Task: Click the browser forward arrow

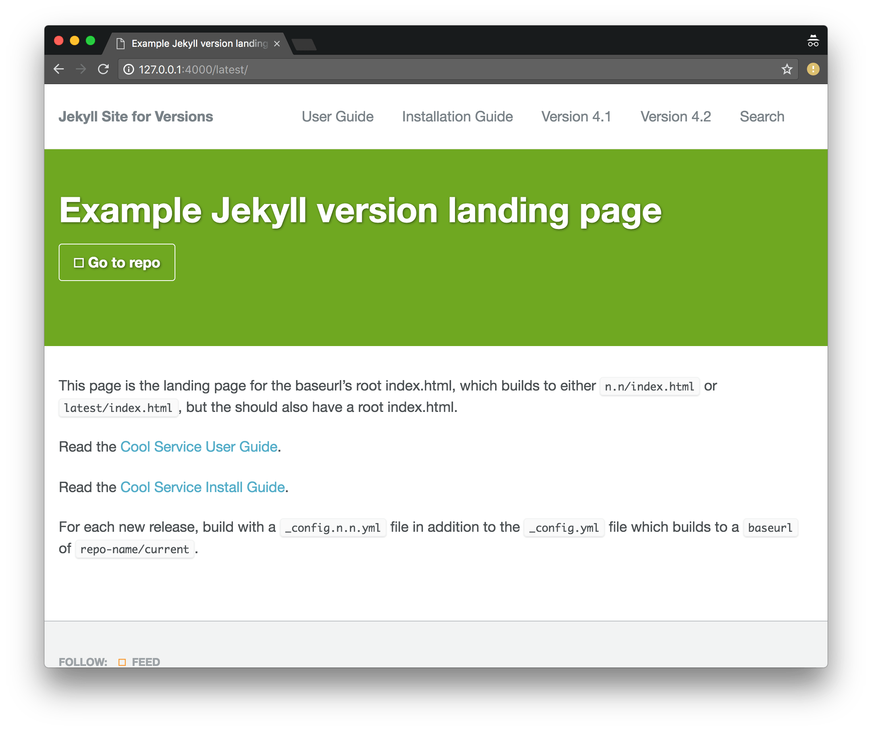Action: (x=81, y=69)
